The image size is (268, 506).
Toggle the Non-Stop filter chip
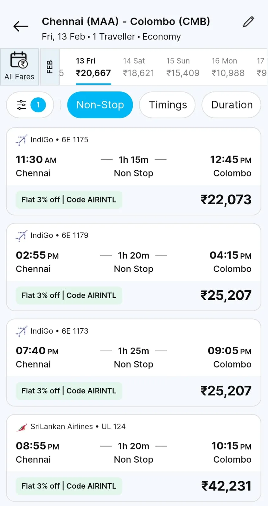tap(100, 105)
